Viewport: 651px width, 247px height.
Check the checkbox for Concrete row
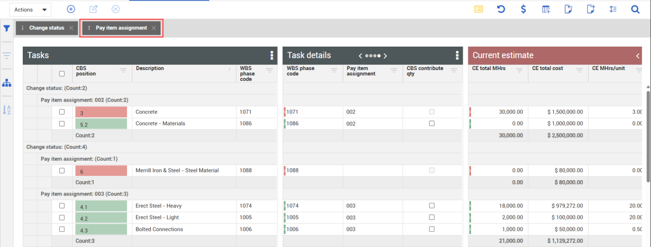coord(62,112)
